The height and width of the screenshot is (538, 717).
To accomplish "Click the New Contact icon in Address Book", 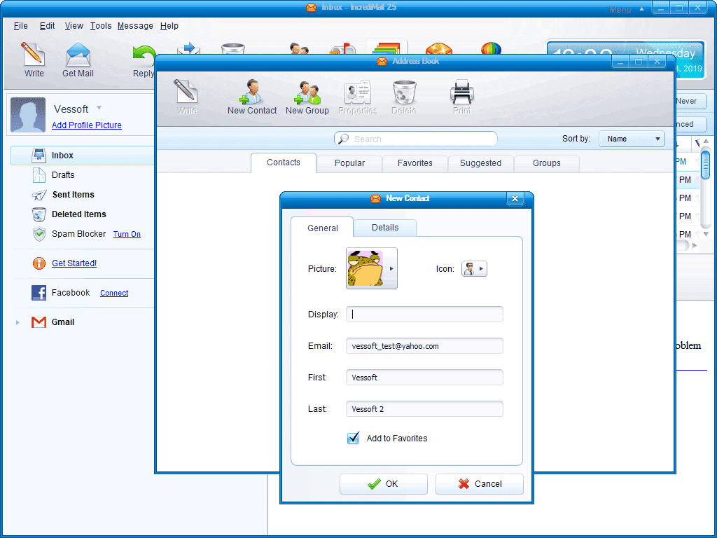I will click(251, 92).
